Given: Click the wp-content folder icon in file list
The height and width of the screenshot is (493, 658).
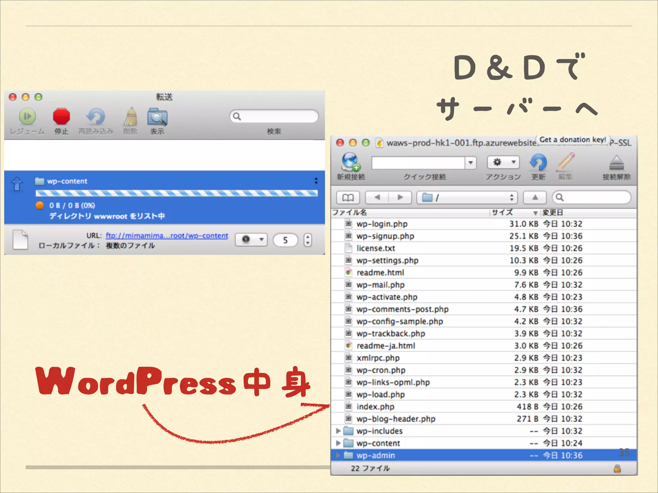Looking at the screenshot, I should 348,443.
